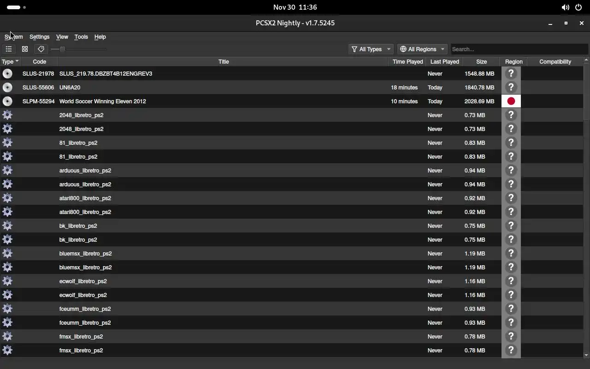590x369 pixels.
Task: Sort by the Title column header
Action: [x=224, y=61]
